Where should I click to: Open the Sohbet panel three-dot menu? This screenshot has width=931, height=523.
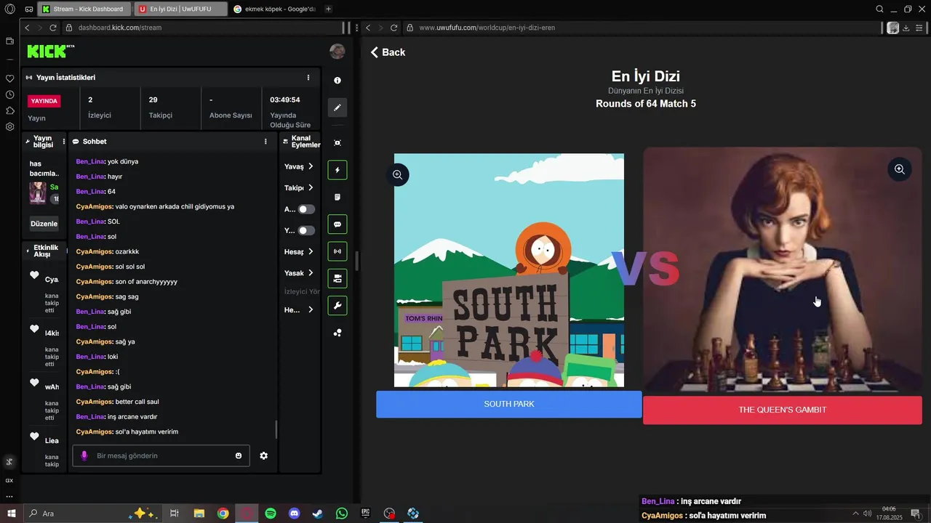(x=265, y=142)
